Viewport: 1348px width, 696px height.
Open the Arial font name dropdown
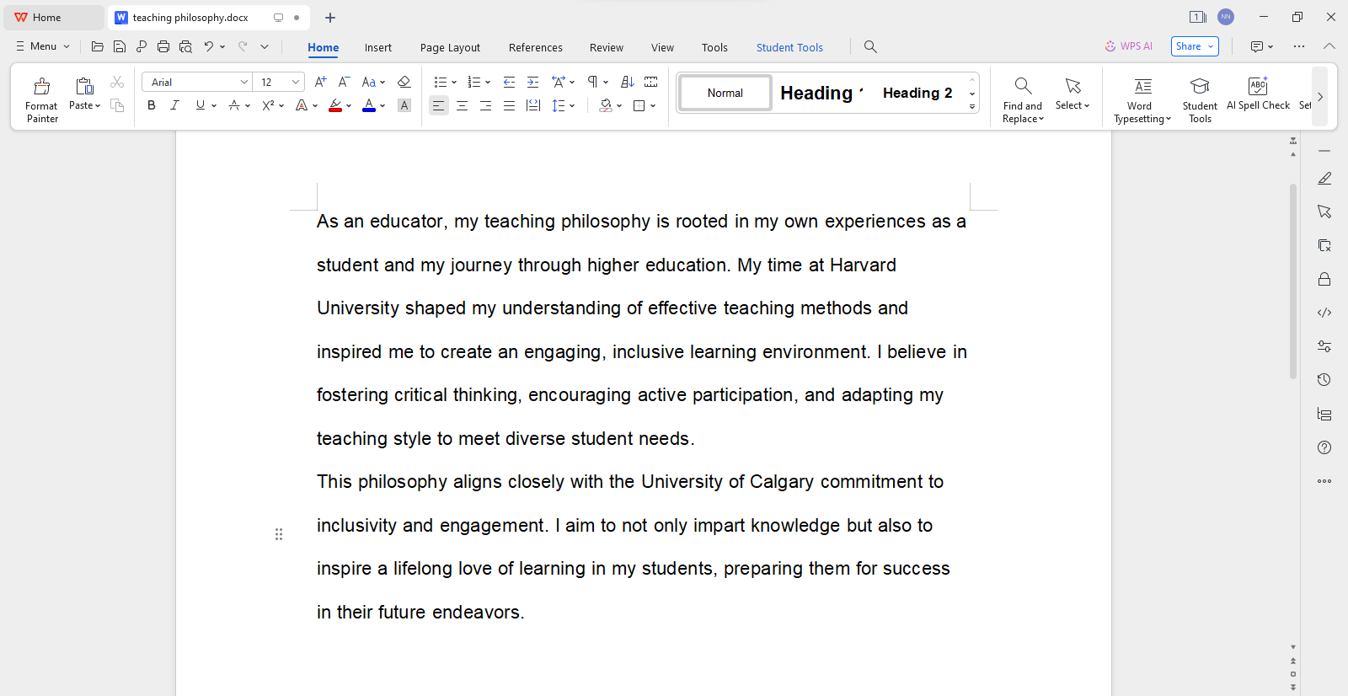tap(243, 82)
